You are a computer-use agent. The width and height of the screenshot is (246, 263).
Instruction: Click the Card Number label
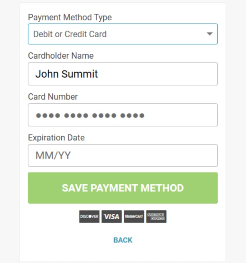tap(53, 97)
